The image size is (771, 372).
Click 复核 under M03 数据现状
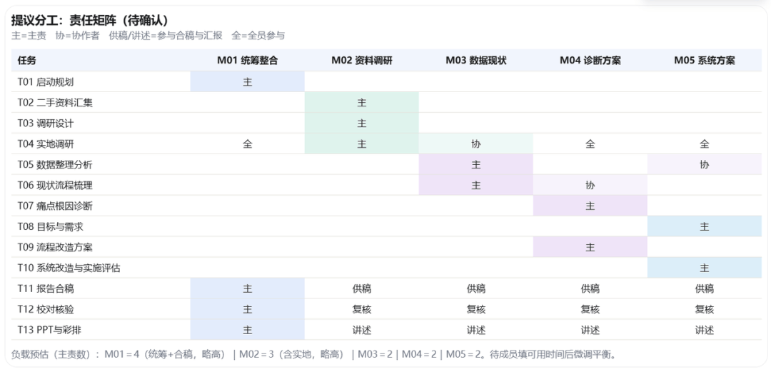tap(476, 309)
